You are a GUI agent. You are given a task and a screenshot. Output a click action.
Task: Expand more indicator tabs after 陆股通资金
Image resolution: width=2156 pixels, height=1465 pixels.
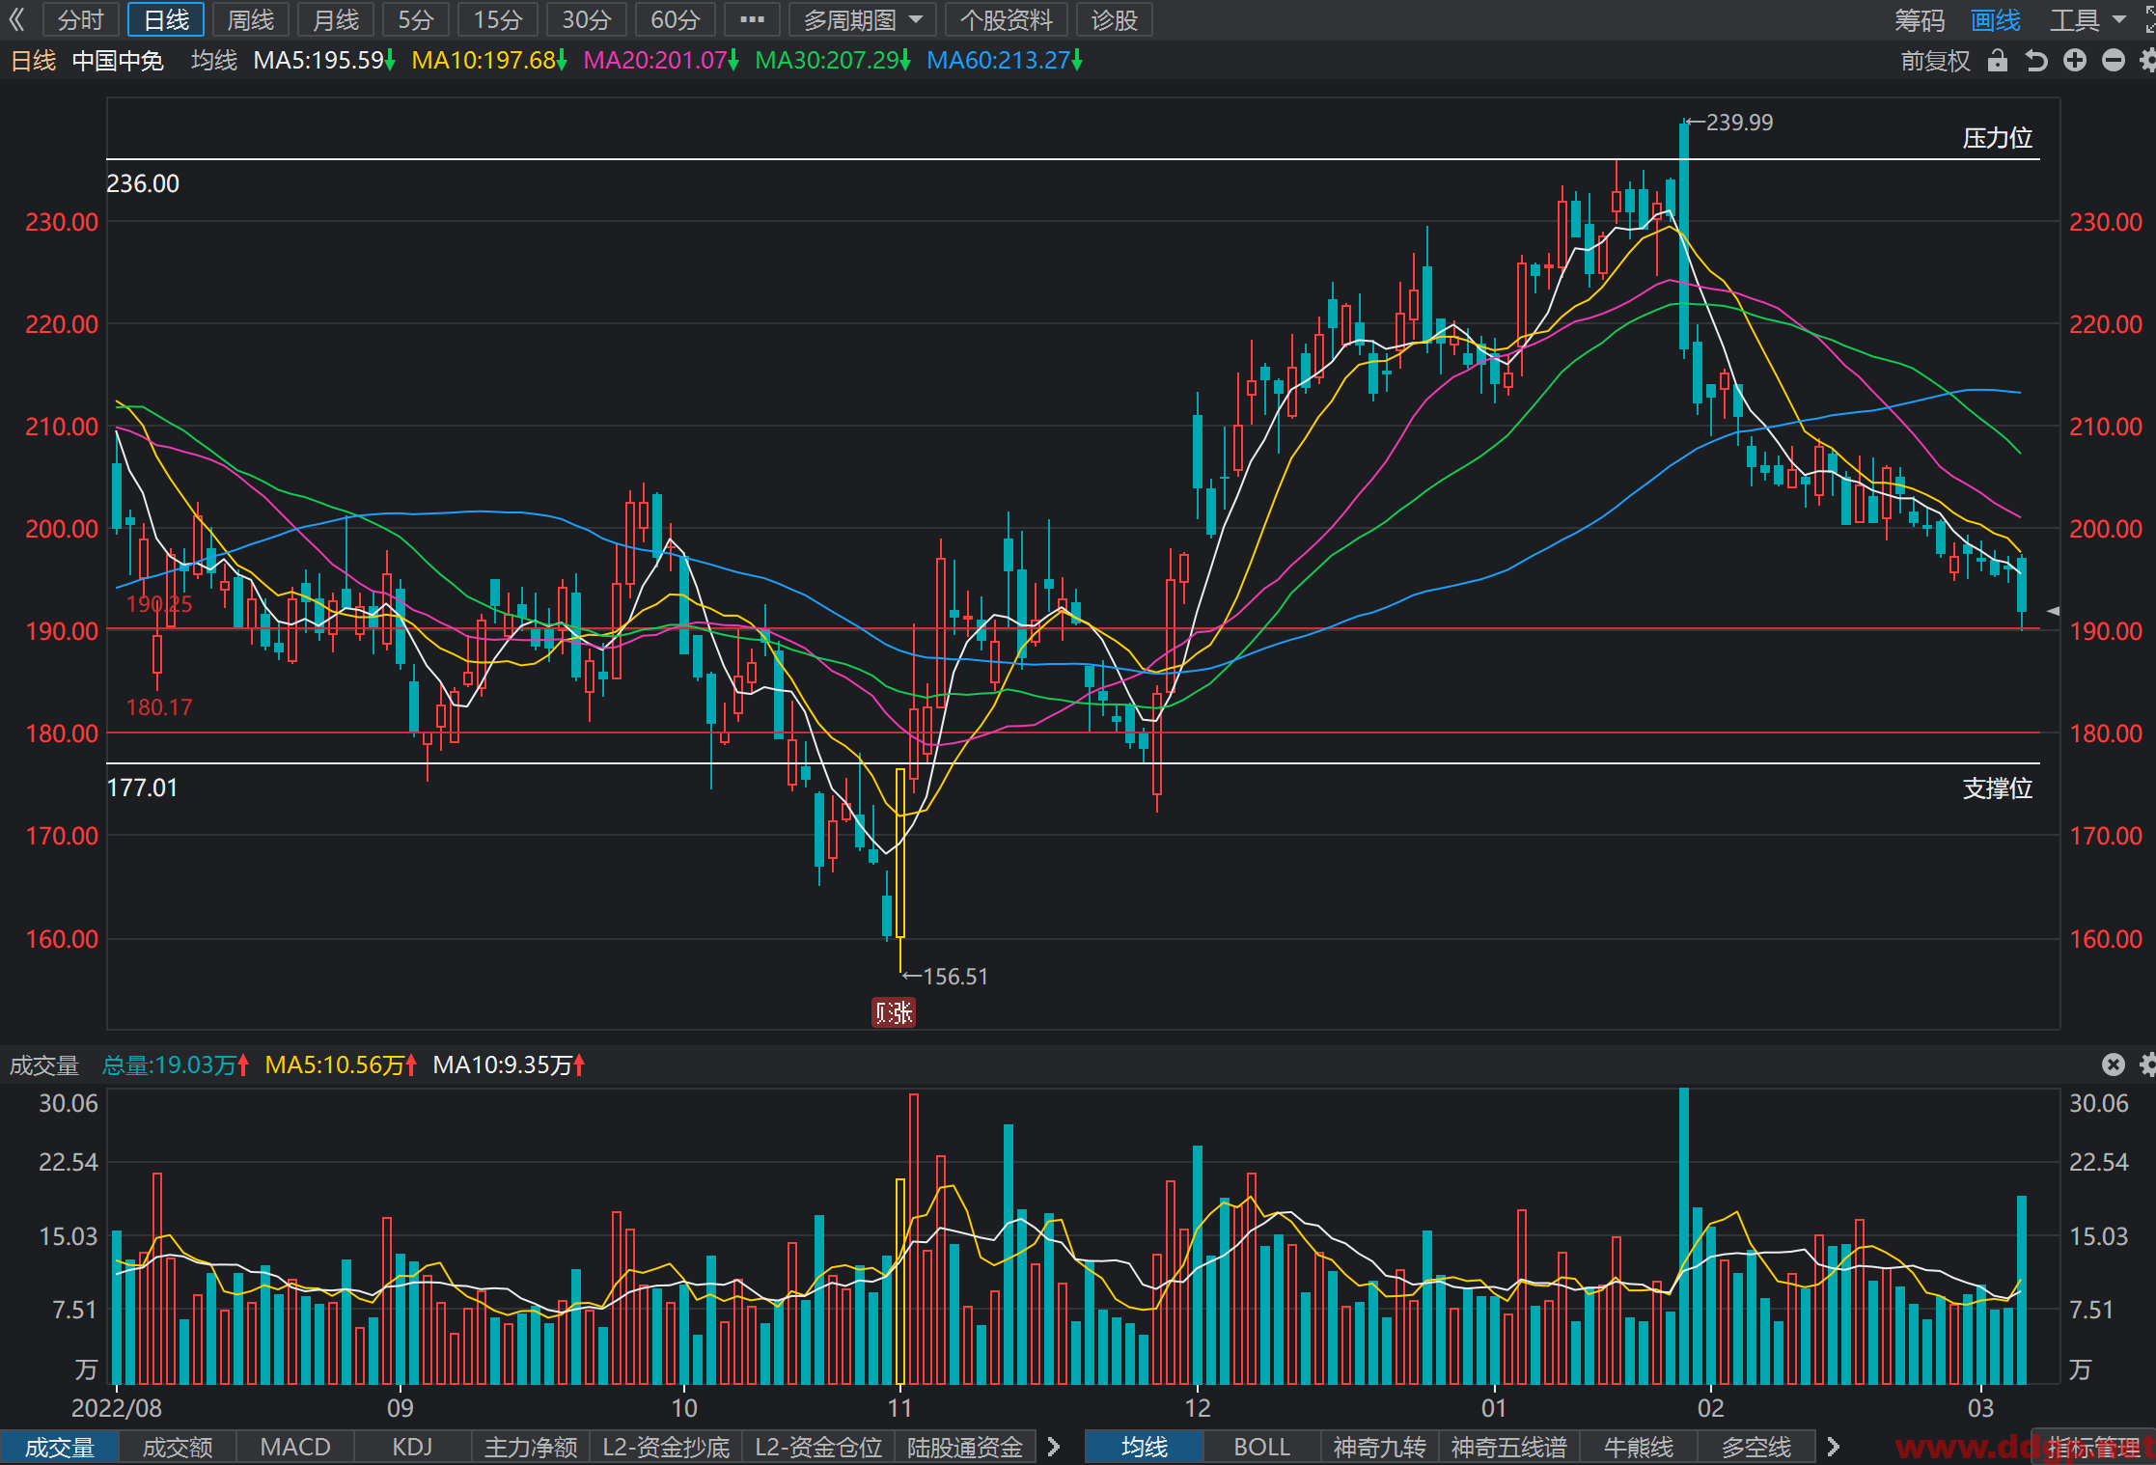pyautogui.click(x=1054, y=1447)
